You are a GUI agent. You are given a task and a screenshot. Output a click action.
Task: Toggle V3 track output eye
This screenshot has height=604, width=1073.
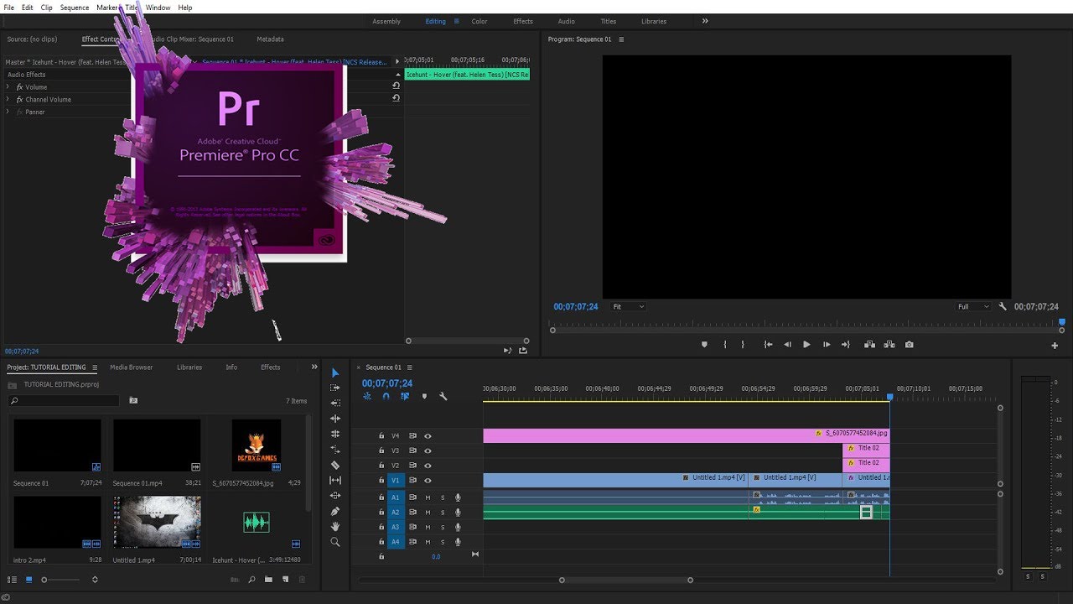428,450
